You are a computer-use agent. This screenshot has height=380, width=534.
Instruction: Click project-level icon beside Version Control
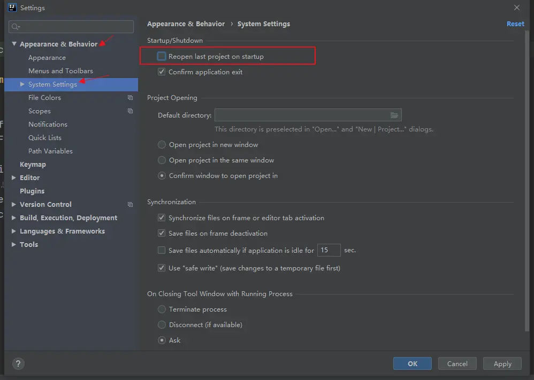click(x=130, y=205)
